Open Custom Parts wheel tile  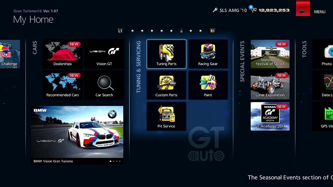click(166, 85)
